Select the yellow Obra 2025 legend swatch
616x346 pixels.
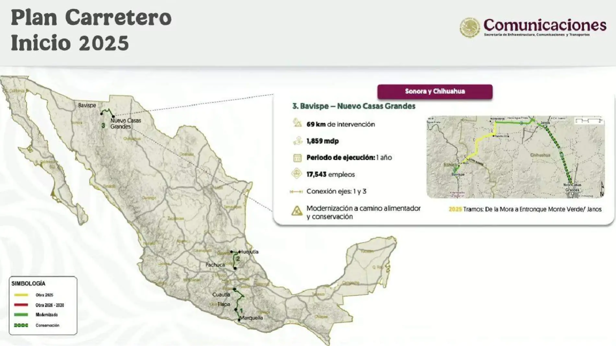coord(21,295)
